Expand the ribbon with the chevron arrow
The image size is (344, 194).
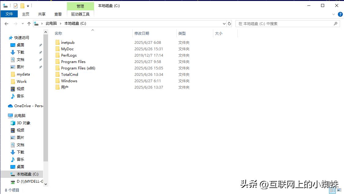(334, 14)
